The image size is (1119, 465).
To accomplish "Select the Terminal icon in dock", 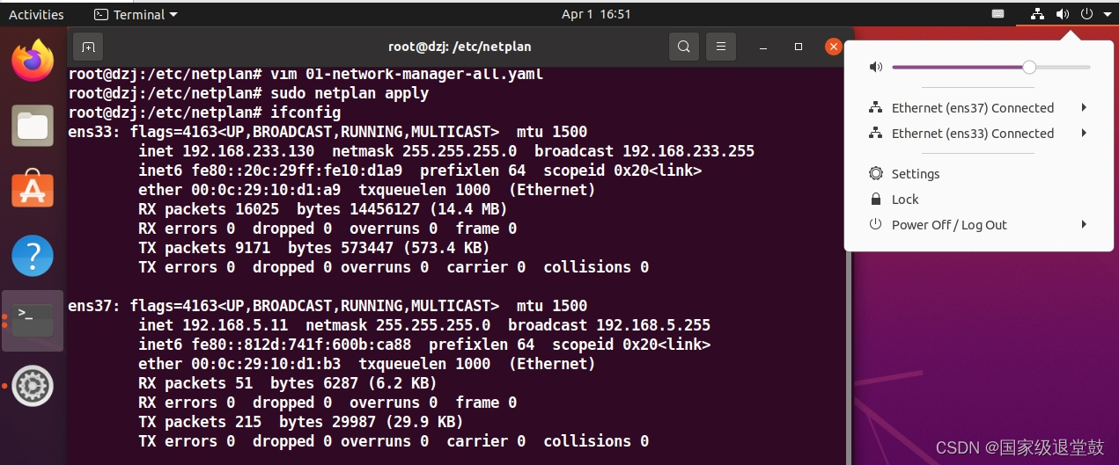I will 33,321.
